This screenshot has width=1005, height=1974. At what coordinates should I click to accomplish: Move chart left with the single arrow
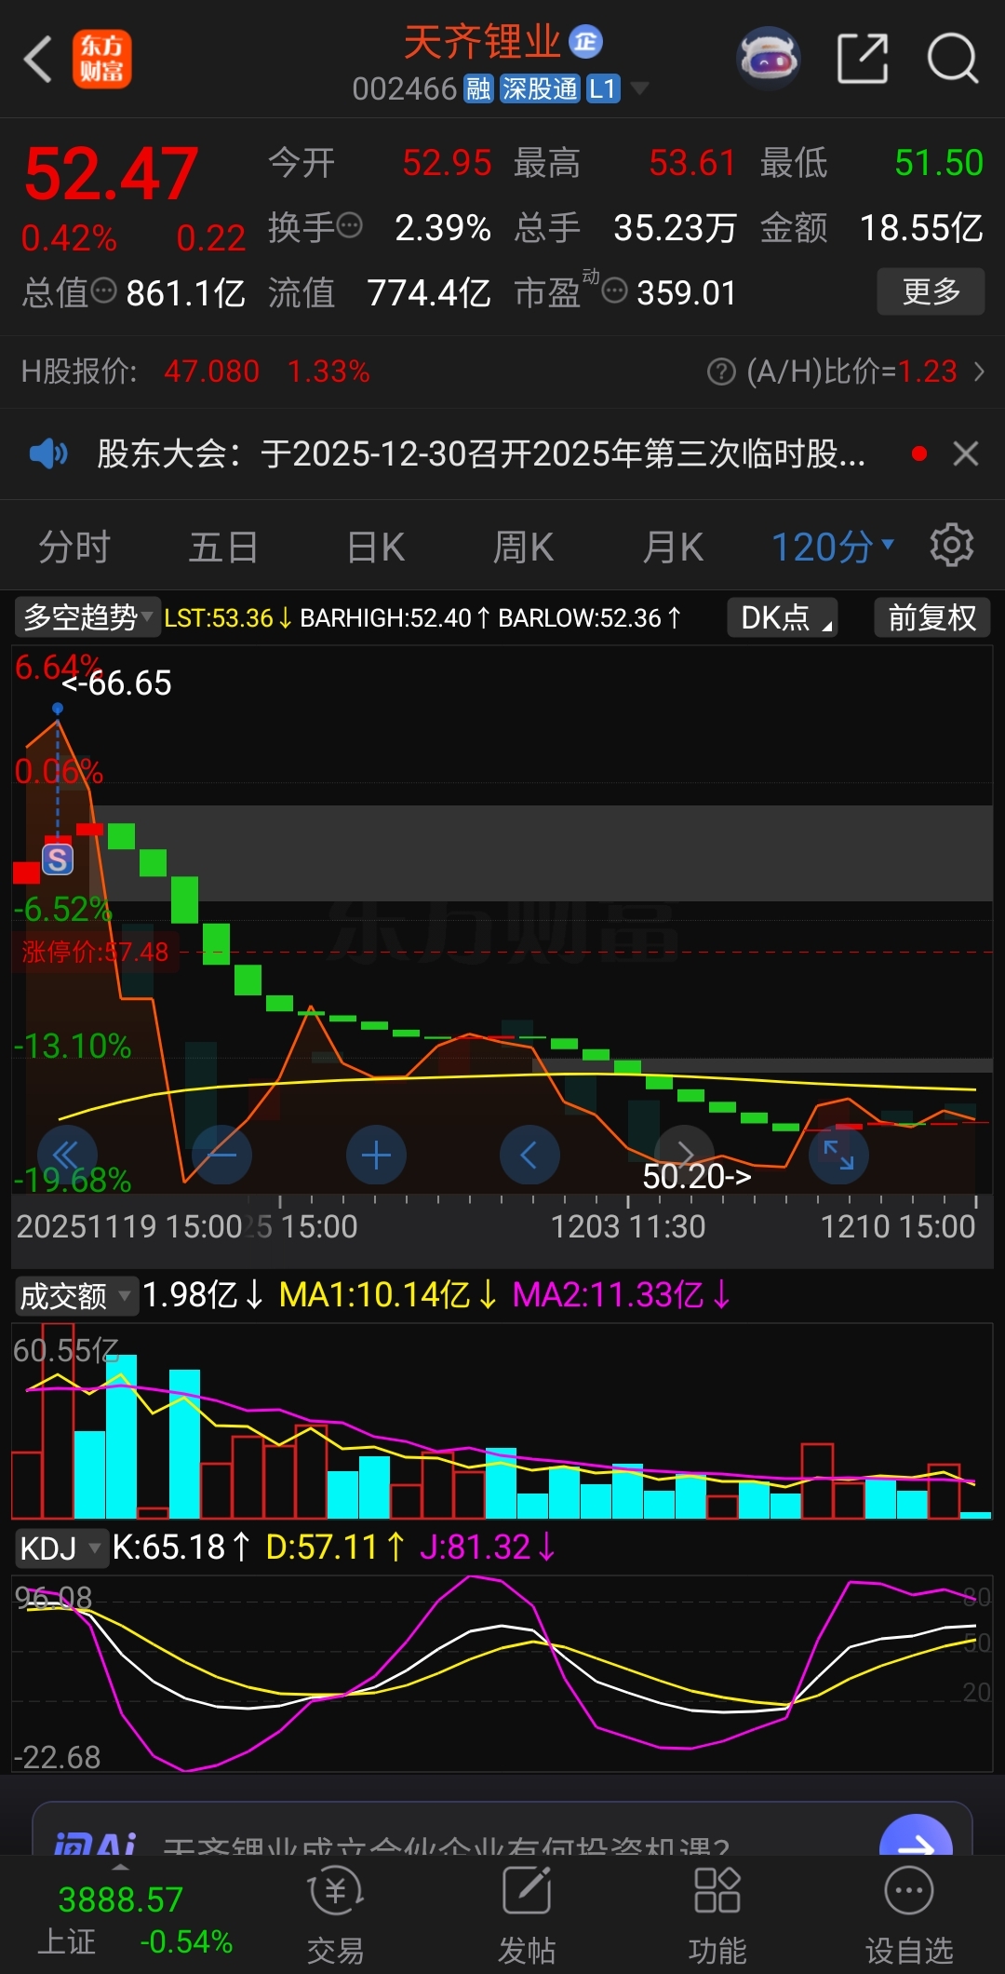(x=529, y=1156)
